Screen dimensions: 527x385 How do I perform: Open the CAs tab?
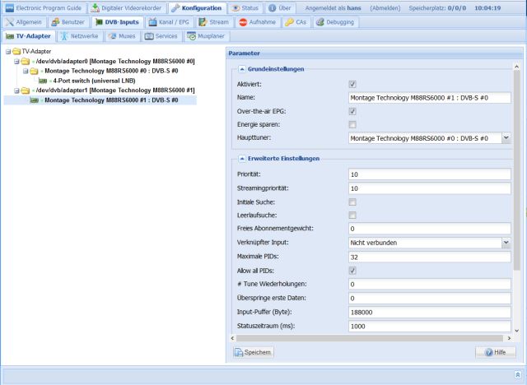coord(296,22)
